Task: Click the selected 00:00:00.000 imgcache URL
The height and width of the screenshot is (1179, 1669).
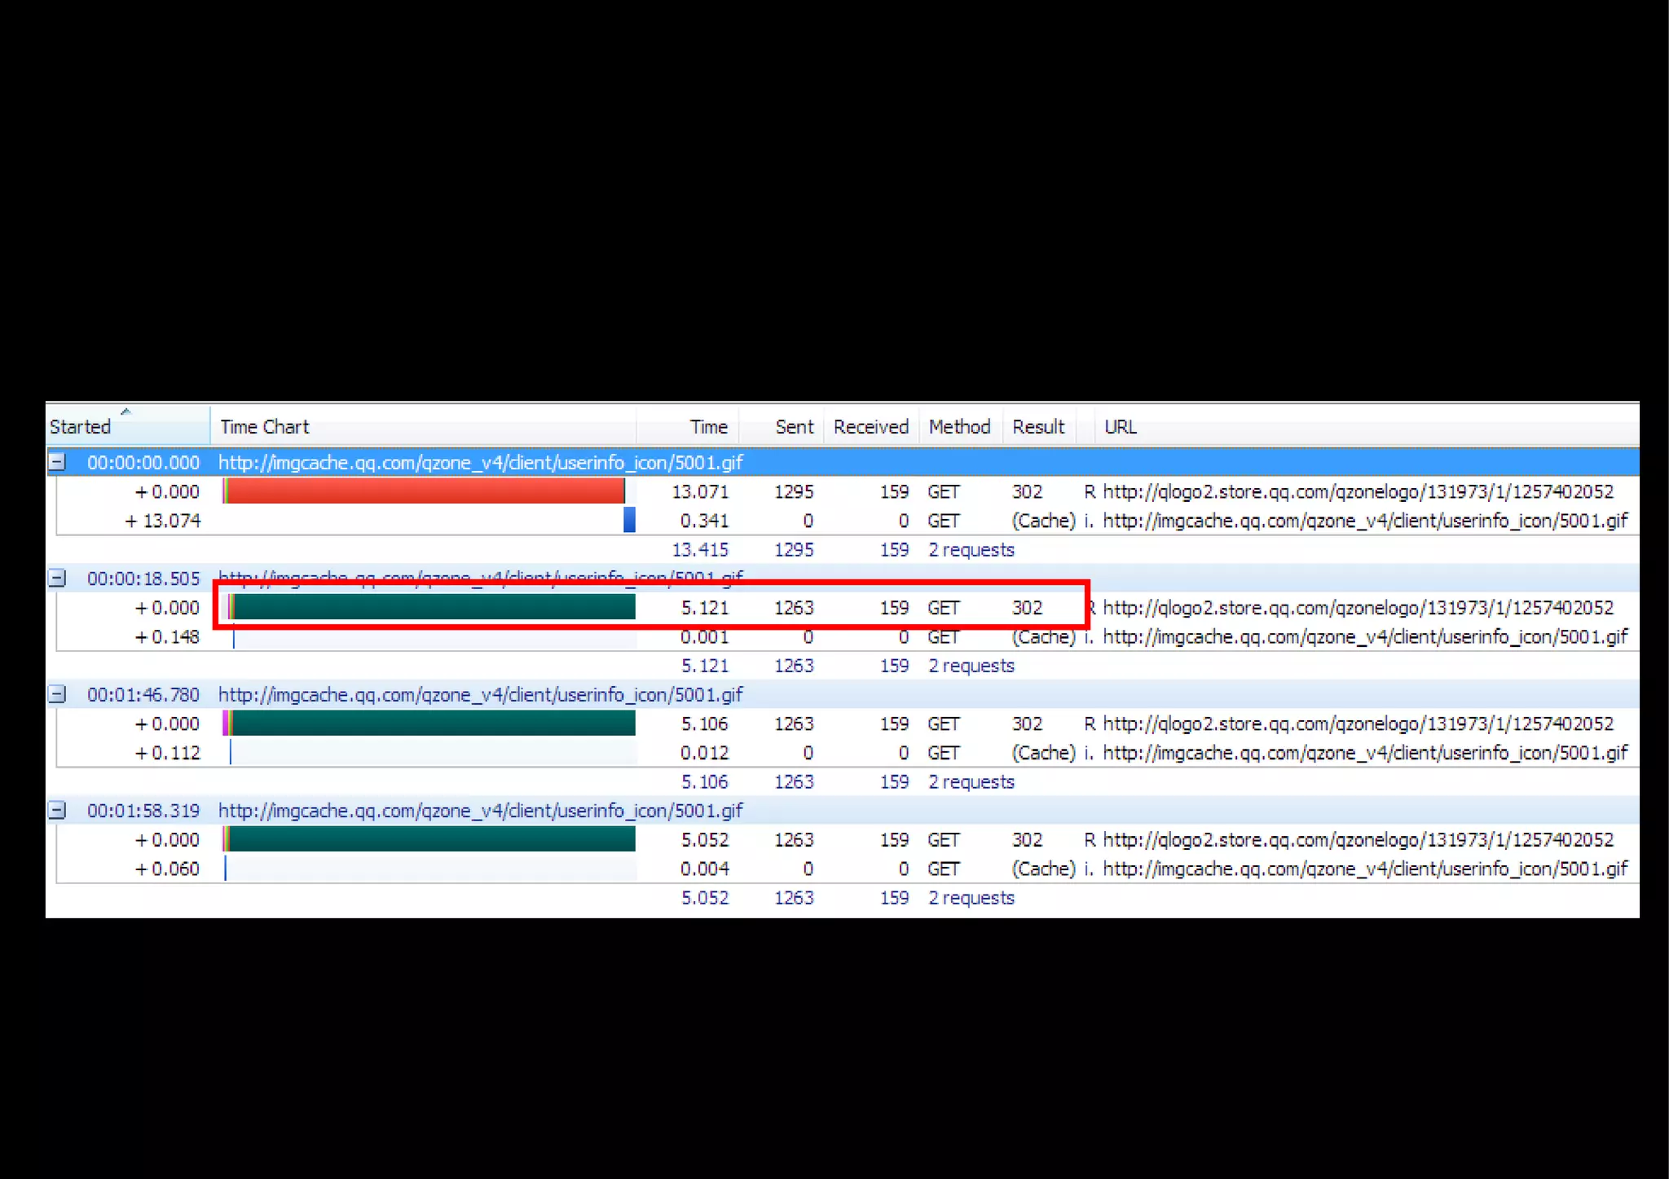Action: 480,462
